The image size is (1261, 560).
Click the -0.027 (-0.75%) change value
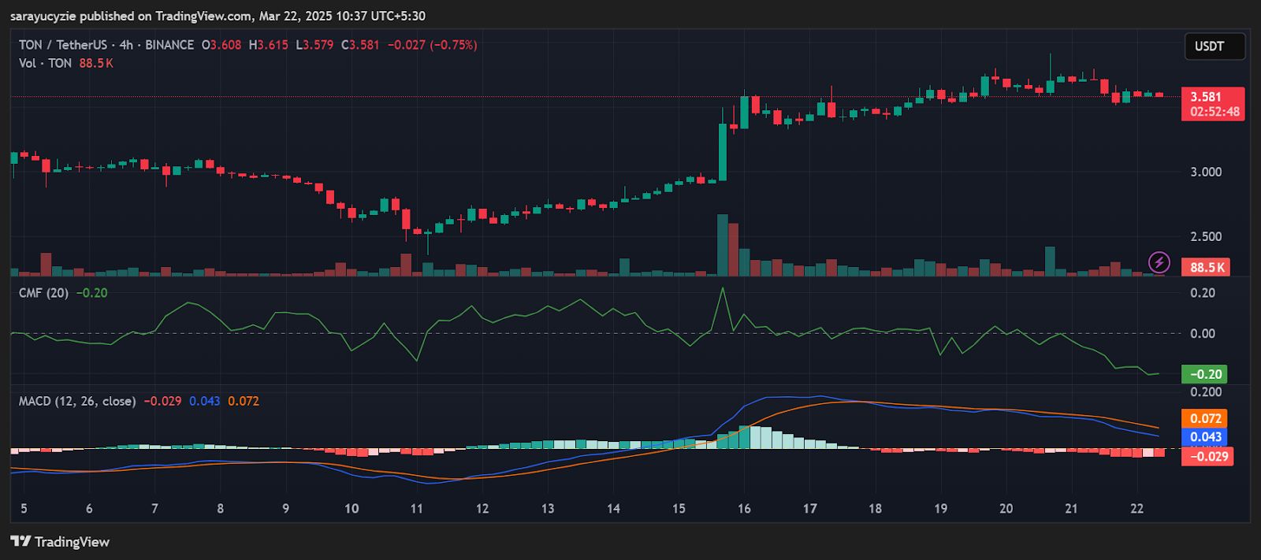pos(432,45)
